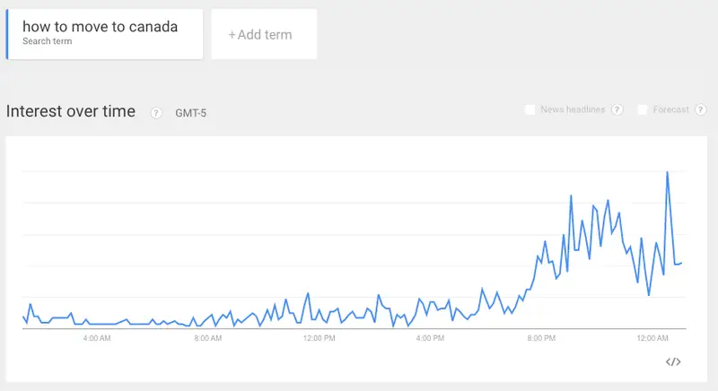Viewport: 718px width, 391px height.
Task: Click the Interest over time heading
Action: click(71, 111)
